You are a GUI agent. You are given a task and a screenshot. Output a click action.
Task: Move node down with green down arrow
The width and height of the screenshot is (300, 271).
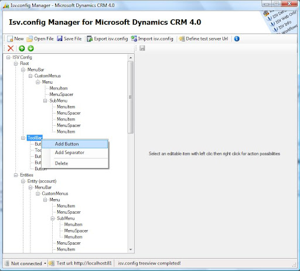tap(30, 48)
